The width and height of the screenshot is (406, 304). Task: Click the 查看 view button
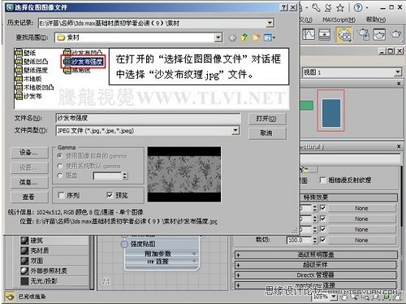[29, 197]
